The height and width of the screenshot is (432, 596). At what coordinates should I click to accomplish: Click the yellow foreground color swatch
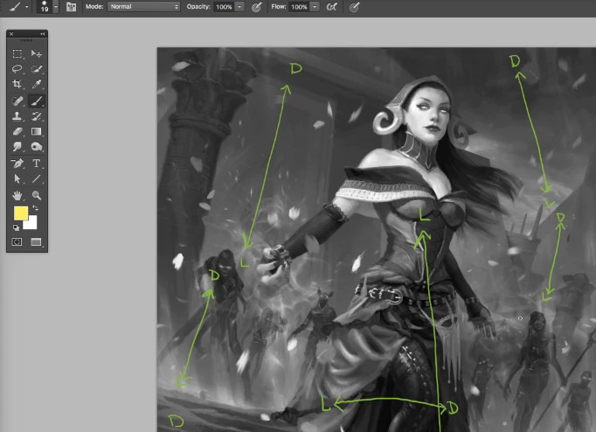(x=21, y=213)
